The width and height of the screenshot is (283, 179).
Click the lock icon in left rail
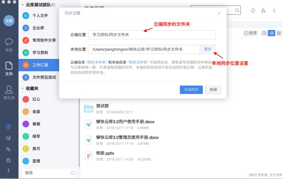8,160
